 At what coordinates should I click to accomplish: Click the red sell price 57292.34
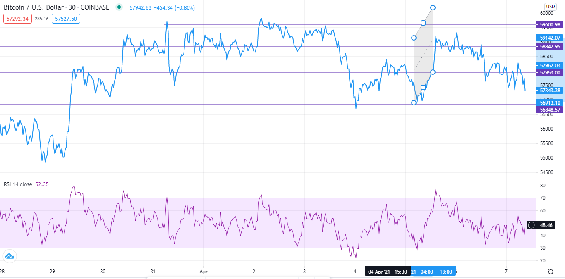pos(18,19)
